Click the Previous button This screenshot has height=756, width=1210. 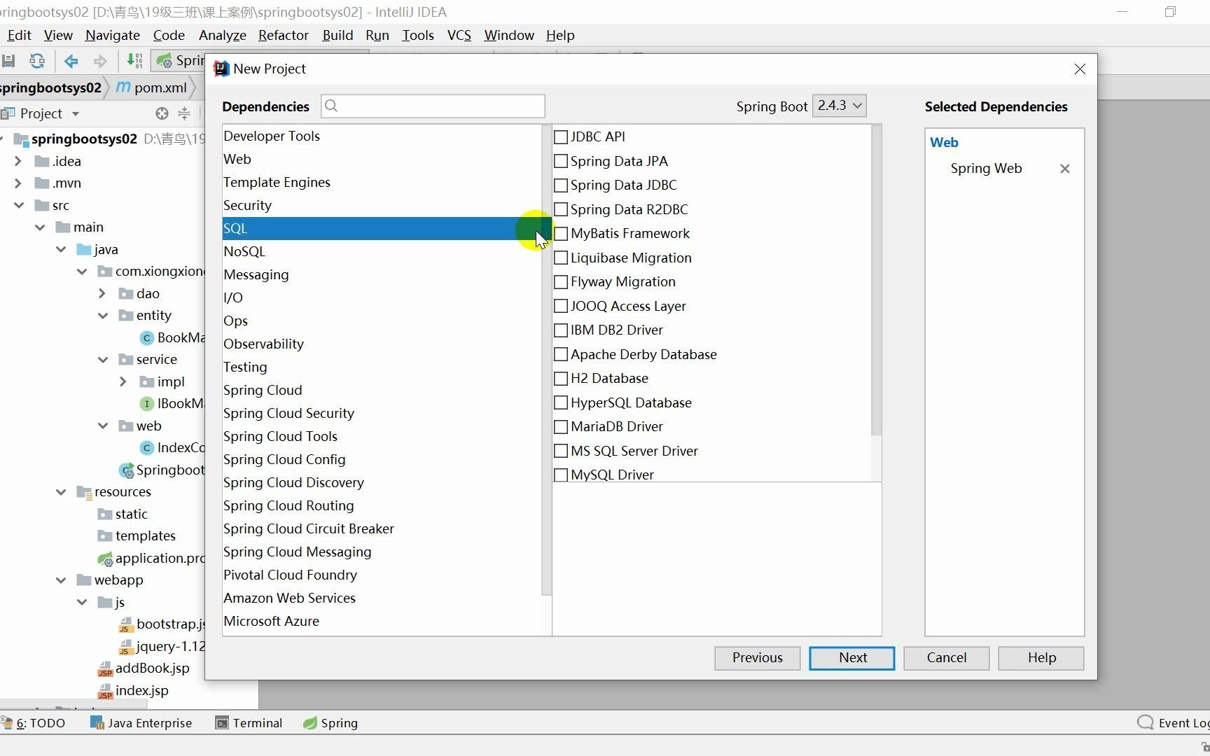pos(757,658)
